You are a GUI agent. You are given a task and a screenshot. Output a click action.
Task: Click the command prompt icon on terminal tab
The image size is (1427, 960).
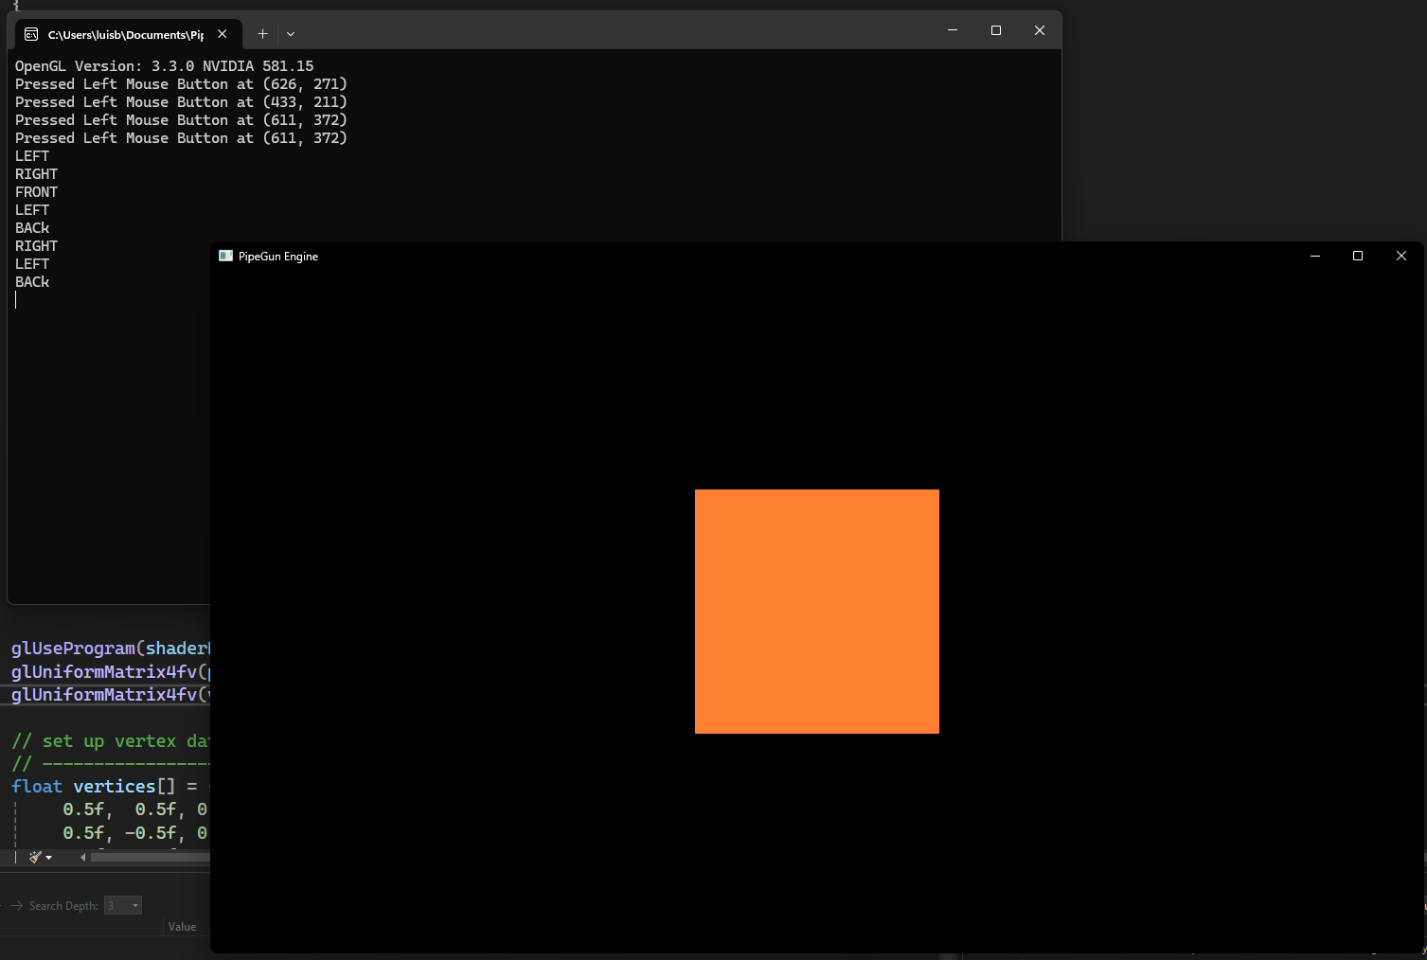[x=31, y=34]
